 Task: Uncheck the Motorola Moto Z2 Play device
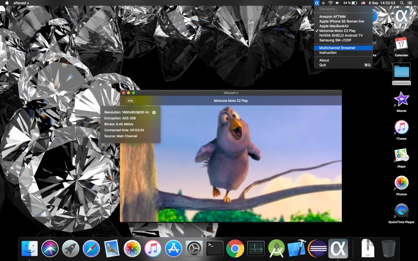337,31
